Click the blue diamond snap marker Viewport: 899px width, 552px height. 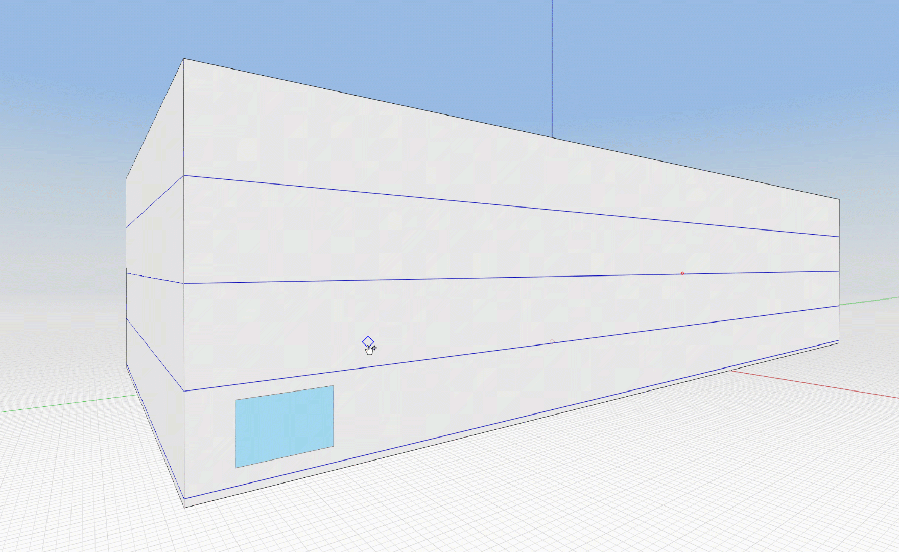coord(368,341)
